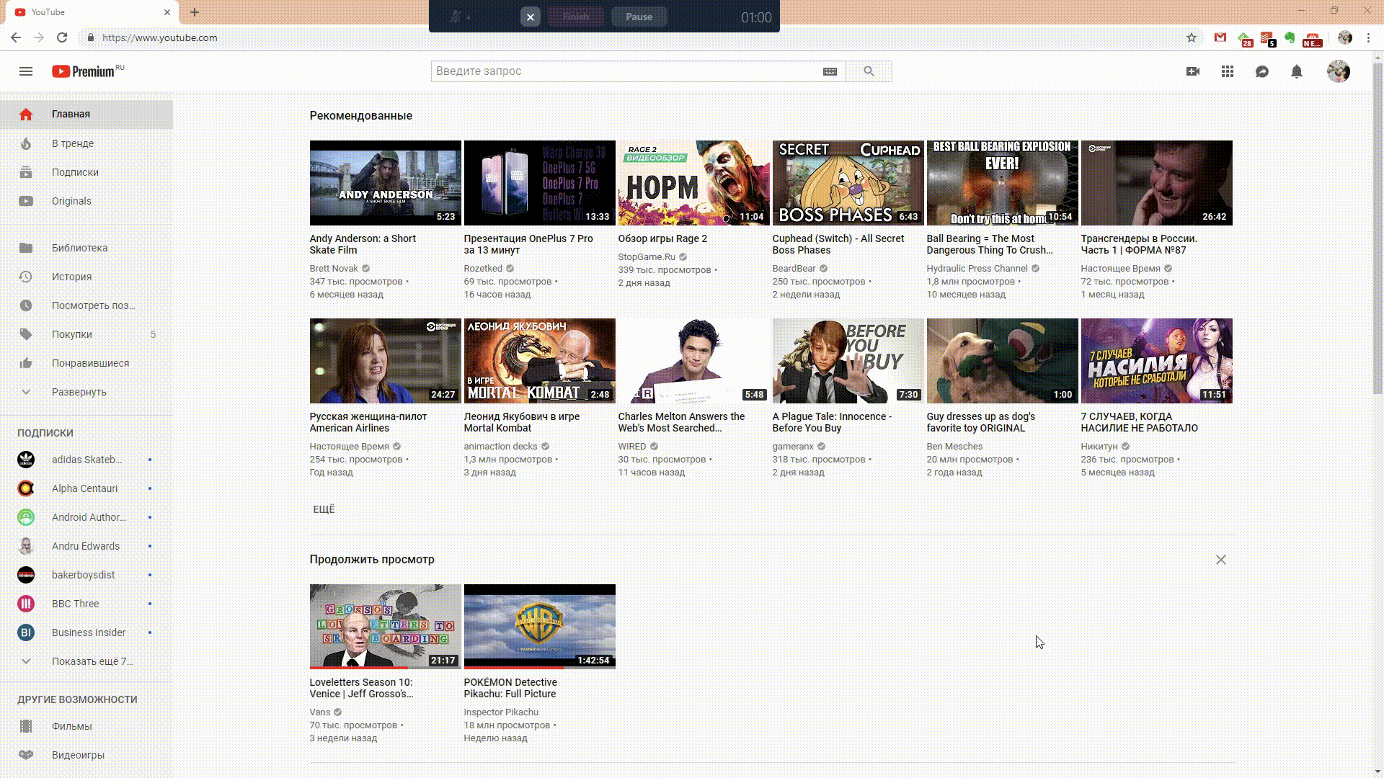Open the account avatar menu

[x=1339, y=71]
